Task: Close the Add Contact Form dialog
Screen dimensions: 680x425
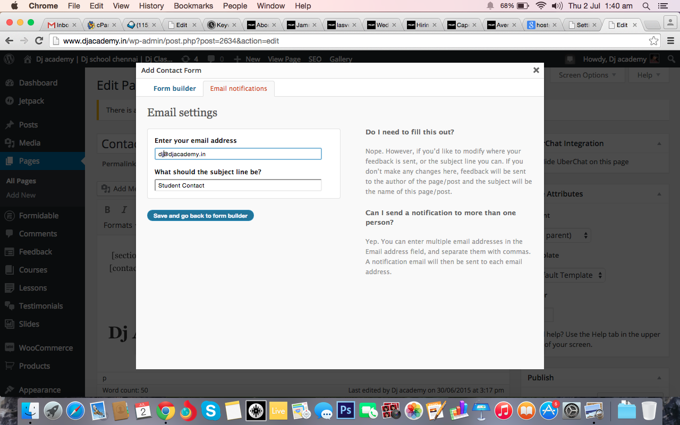Action: tap(536, 70)
